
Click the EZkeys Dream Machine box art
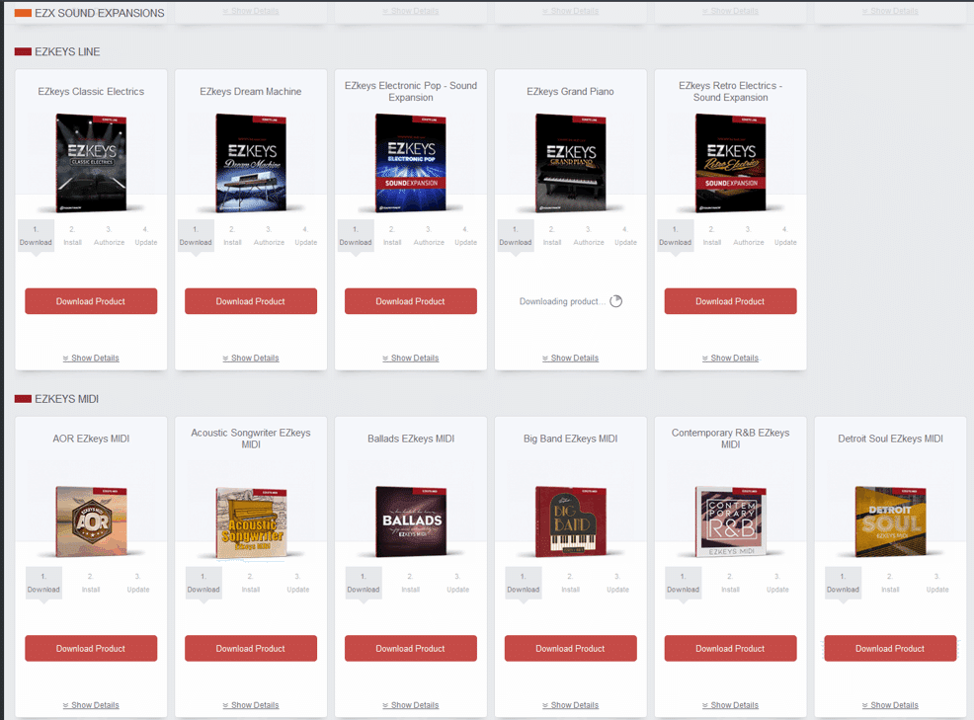(x=251, y=163)
